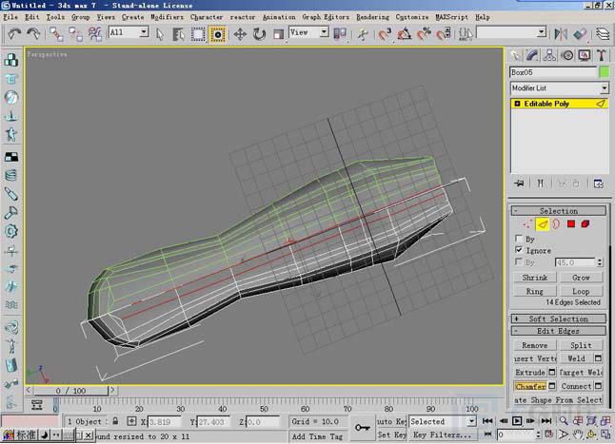Toggle the Set Key mode button
The height and width of the screenshot is (444, 615).
(x=390, y=434)
